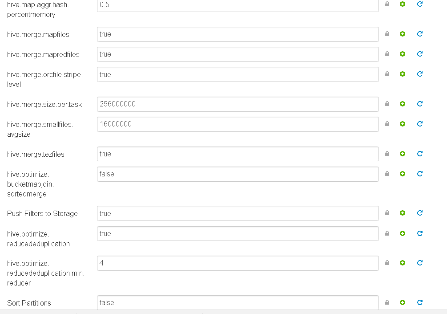Lock the hive.merge.orcfile.stripe.level property
This screenshot has height=314, width=447.
click(x=387, y=74)
